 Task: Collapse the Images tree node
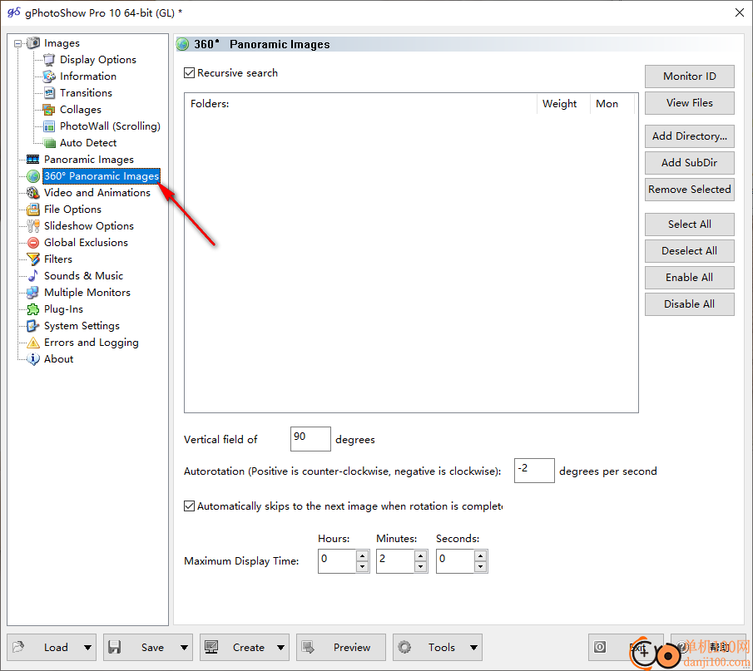pos(17,43)
